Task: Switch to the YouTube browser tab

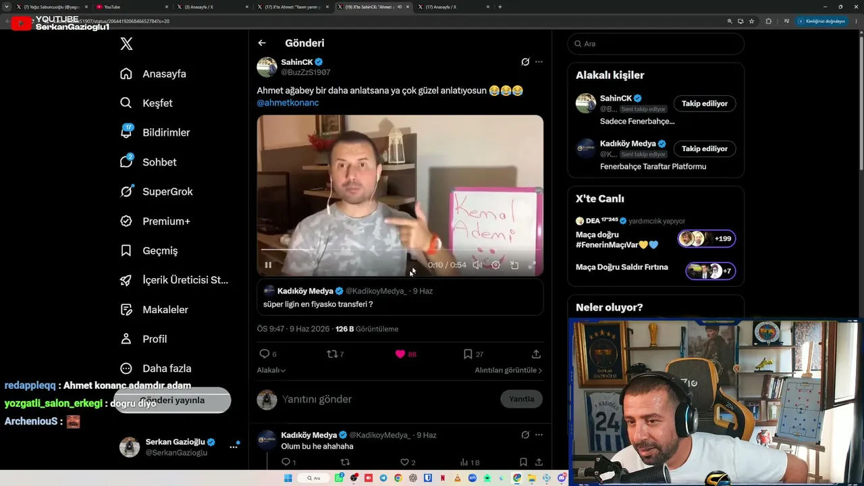Action: click(131, 7)
